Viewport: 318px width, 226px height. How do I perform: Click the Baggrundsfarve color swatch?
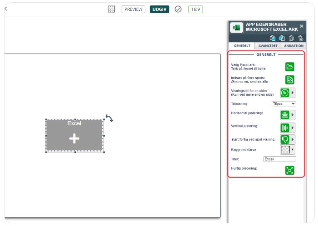pyautogui.click(x=285, y=150)
